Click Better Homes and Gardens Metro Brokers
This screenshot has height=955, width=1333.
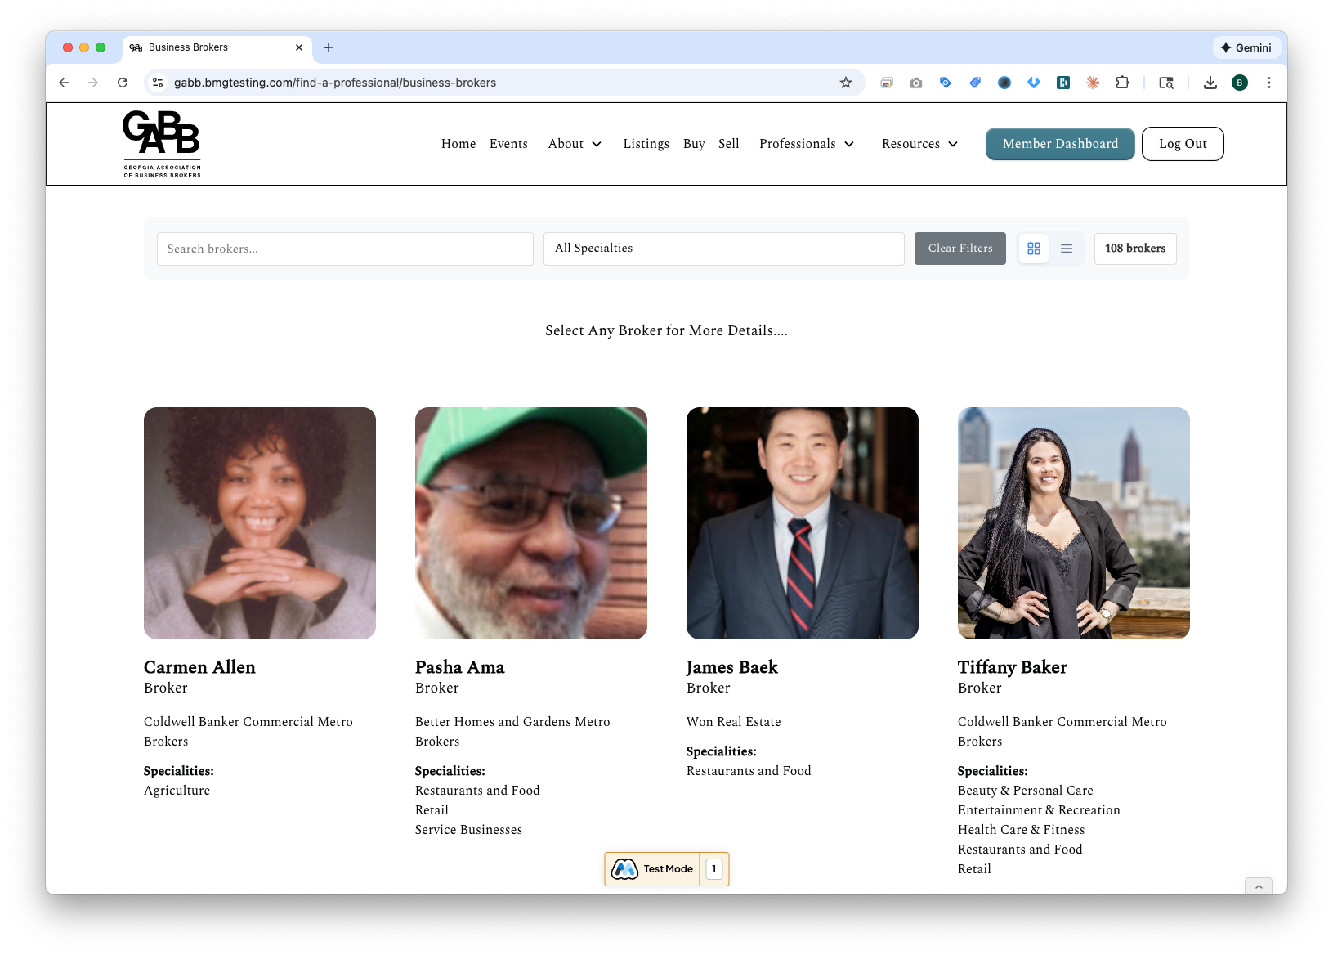(x=512, y=732)
